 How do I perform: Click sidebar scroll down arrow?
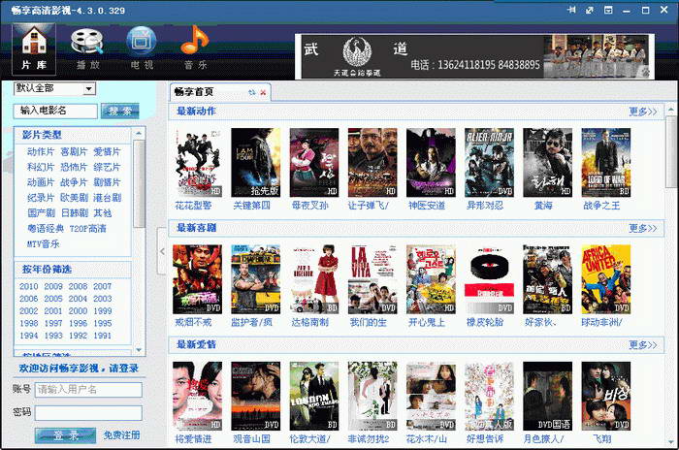(139, 350)
